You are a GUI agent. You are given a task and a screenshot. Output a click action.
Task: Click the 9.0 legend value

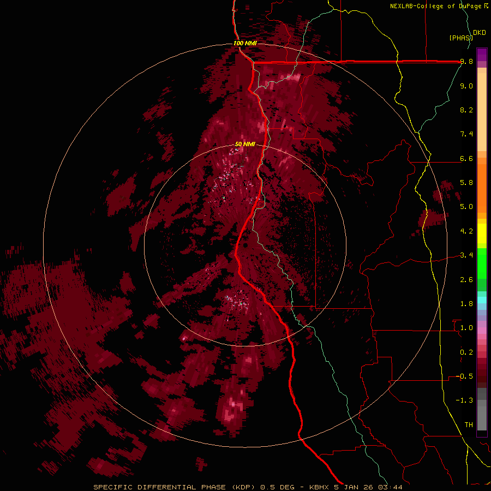pos(466,86)
